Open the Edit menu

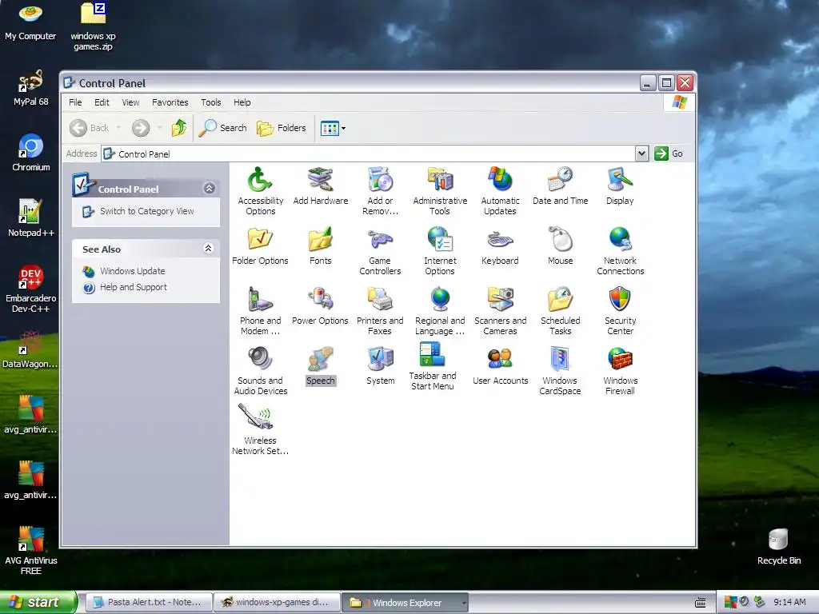tap(102, 102)
